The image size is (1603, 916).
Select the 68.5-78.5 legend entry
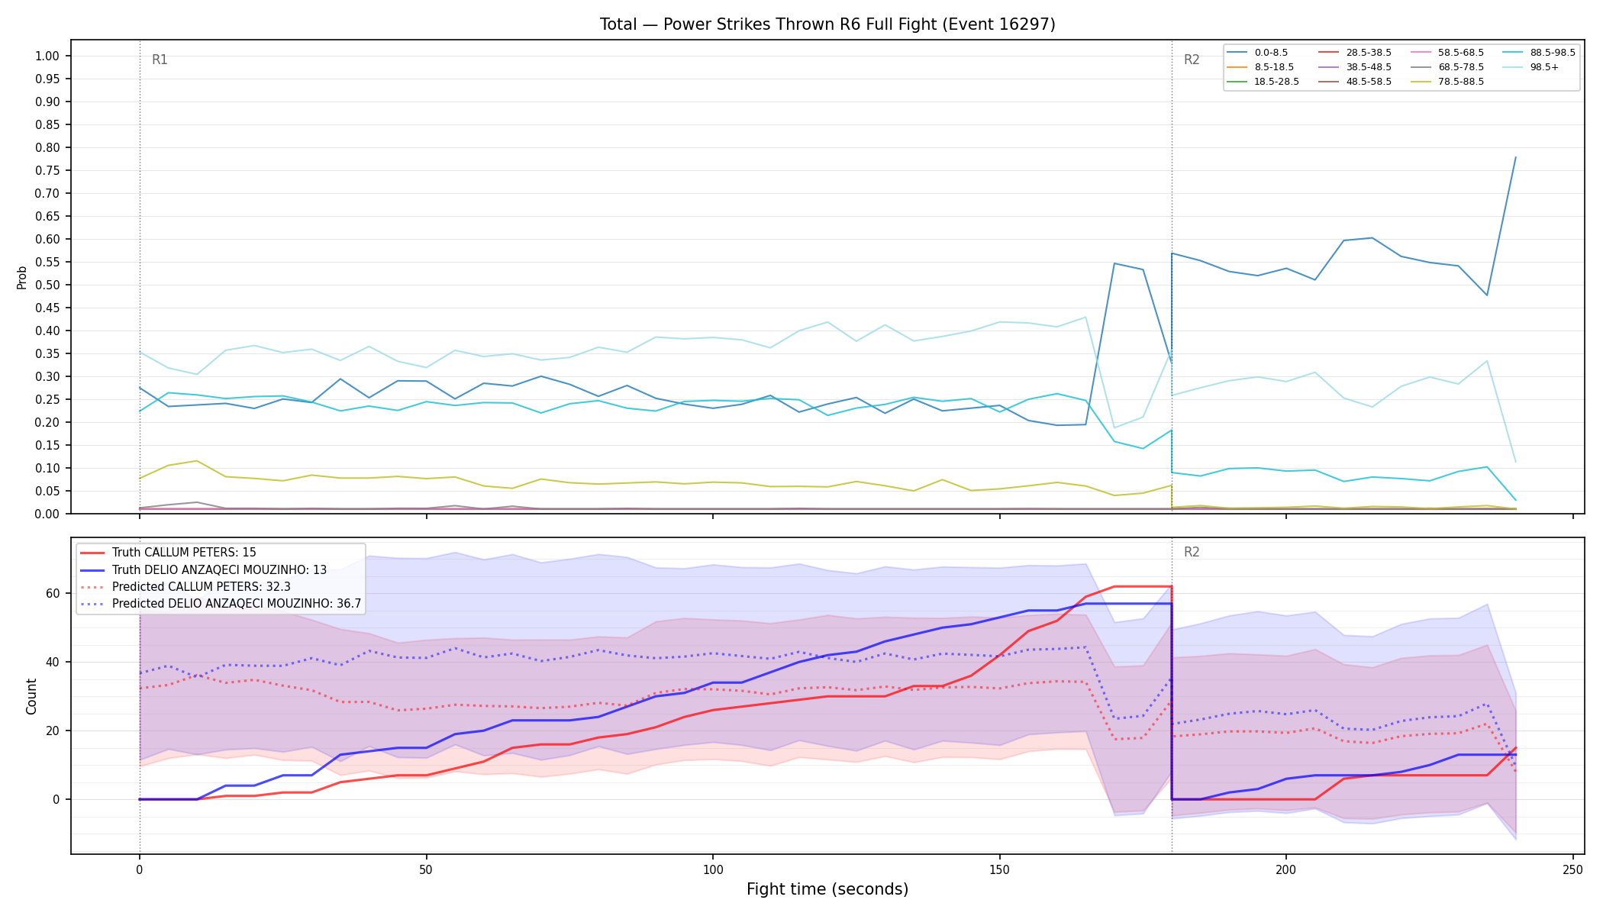click(x=1447, y=67)
